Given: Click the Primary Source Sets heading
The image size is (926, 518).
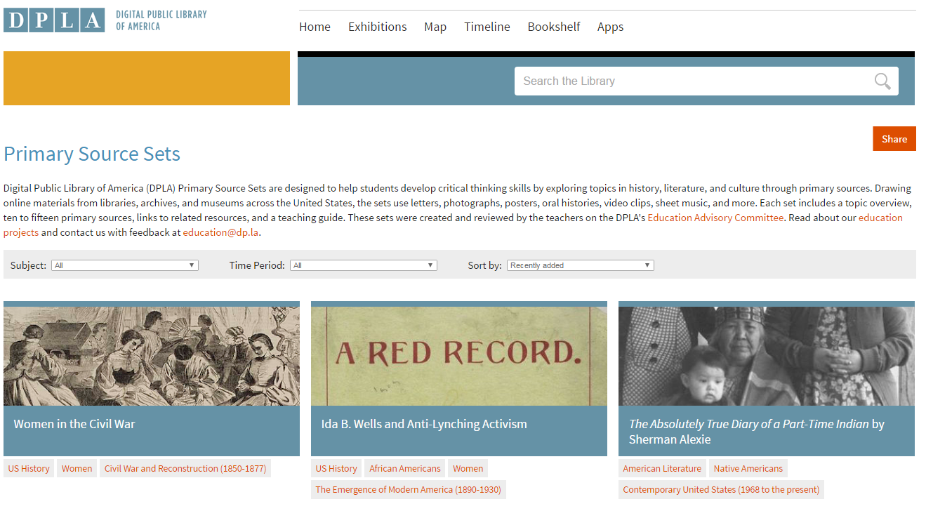Looking at the screenshot, I should click(x=92, y=154).
